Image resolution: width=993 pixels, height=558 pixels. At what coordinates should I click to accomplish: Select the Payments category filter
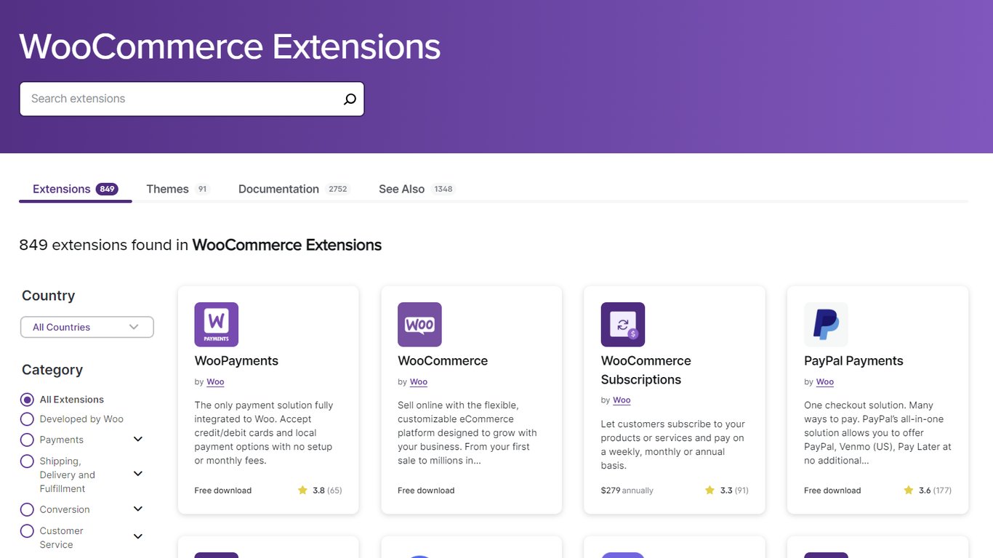tap(27, 440)
